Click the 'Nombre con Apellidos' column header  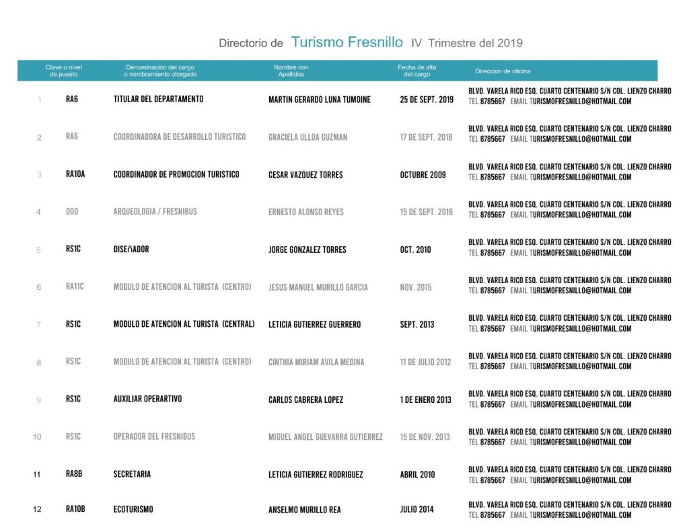coord(291,71)
